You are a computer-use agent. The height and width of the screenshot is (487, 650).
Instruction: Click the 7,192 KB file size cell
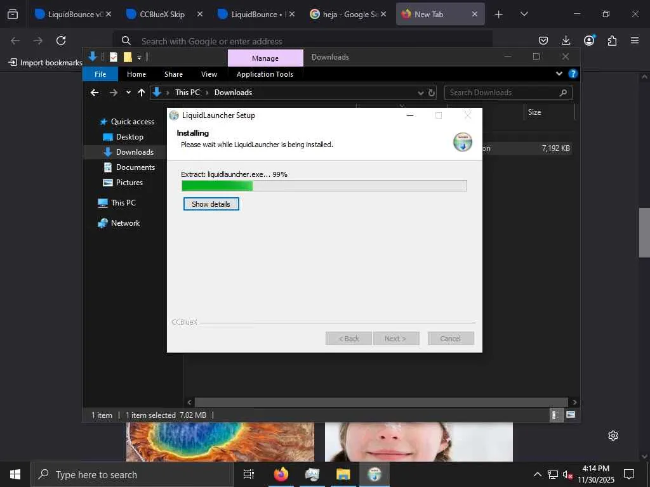(x=555, y=148)
